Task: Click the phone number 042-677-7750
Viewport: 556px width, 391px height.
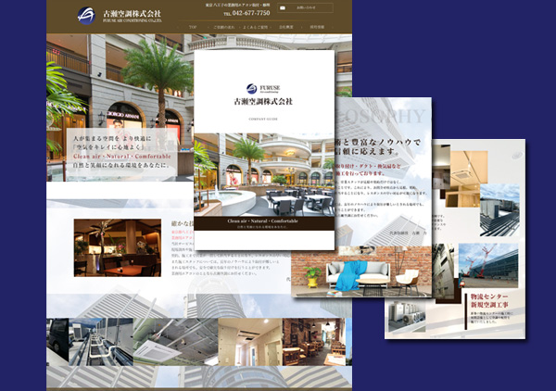Action: click(251, 13)
